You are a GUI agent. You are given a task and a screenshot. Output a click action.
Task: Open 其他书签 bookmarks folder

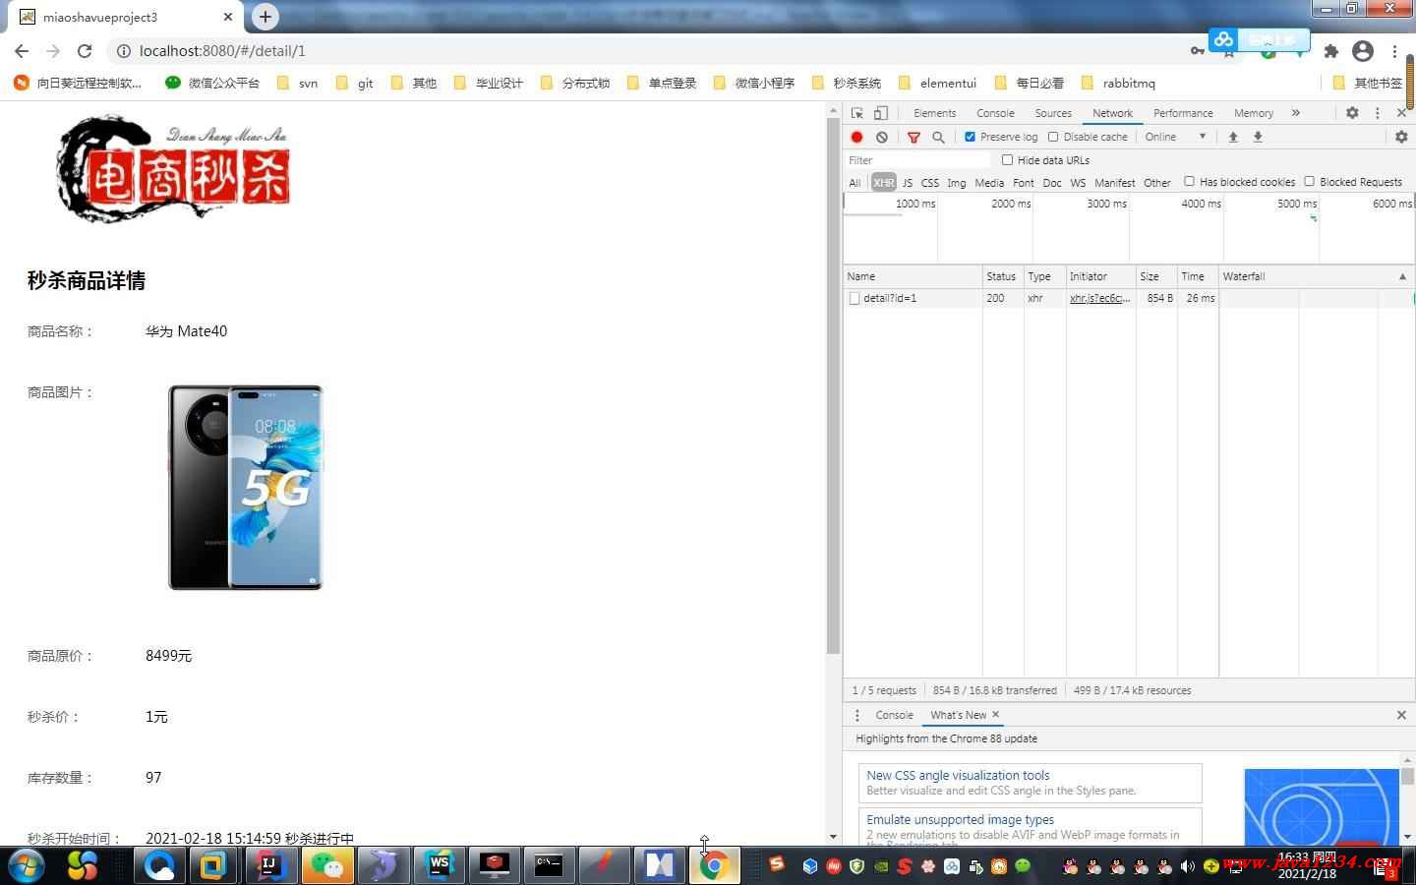click(1368, 83)
